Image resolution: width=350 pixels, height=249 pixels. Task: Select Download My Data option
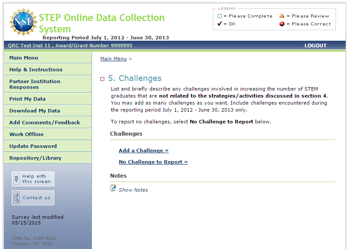point(35,111)
